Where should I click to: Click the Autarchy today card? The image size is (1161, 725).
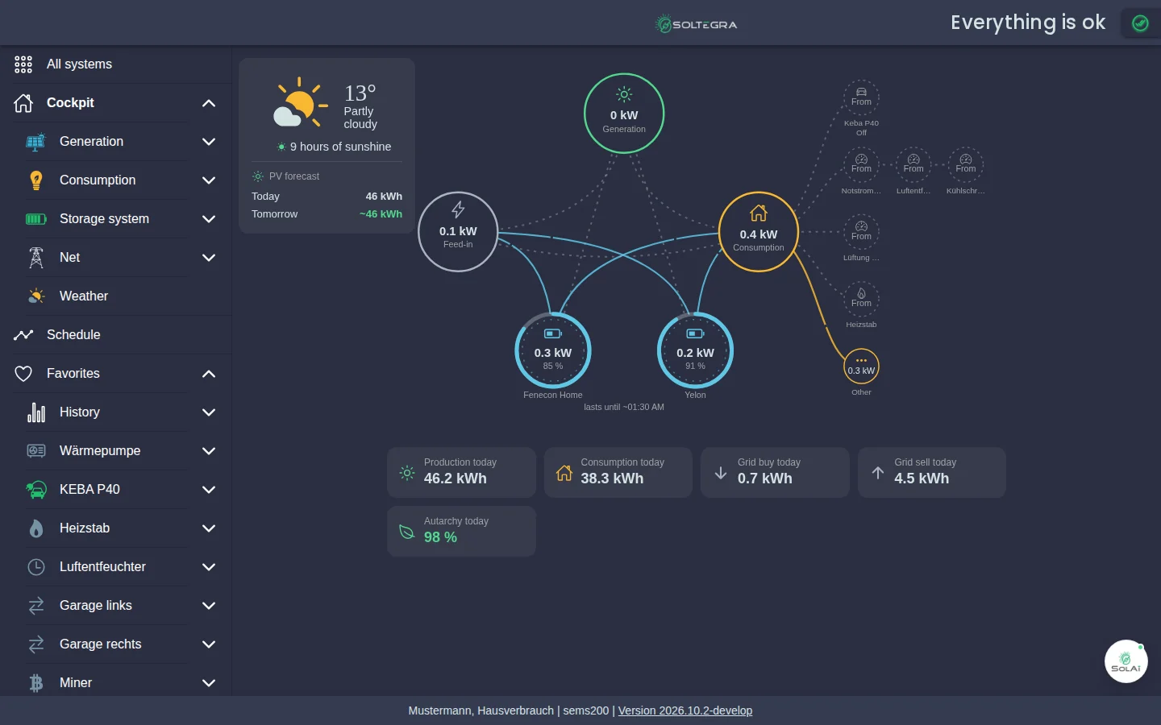point(461,531)
